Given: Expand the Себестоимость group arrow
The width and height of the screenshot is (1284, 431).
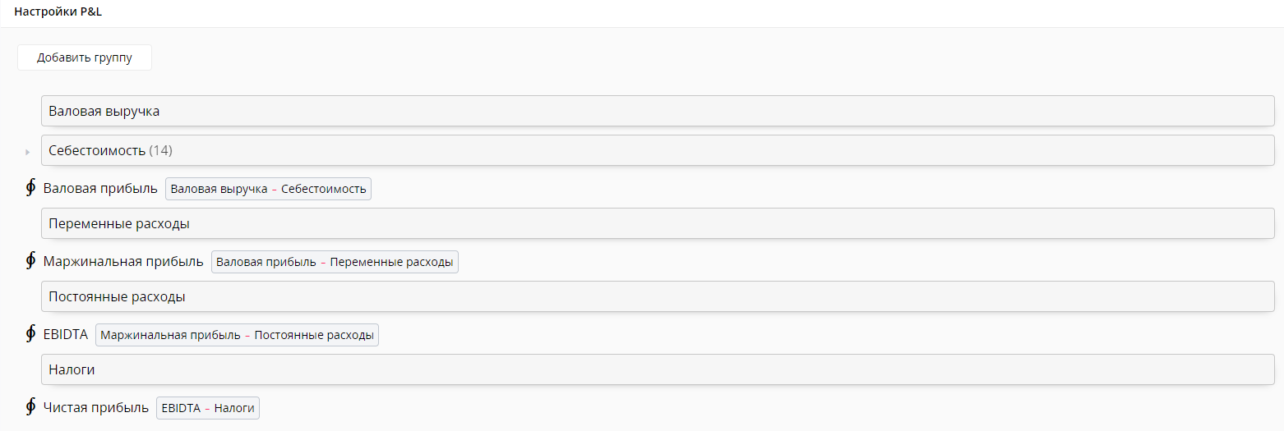Looking at the screenshot, I should [28, 152].
